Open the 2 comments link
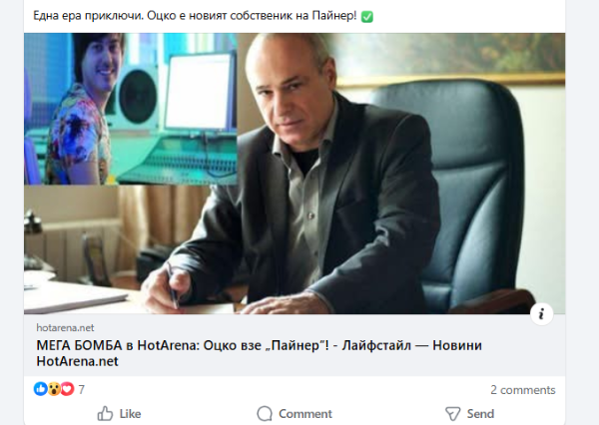The image size is (599, 425). coord(522,389)
